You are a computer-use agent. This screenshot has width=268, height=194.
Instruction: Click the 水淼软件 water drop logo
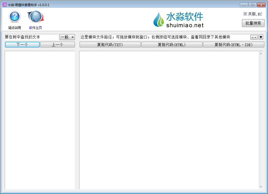pyautogui.click(x=158, y=19)
